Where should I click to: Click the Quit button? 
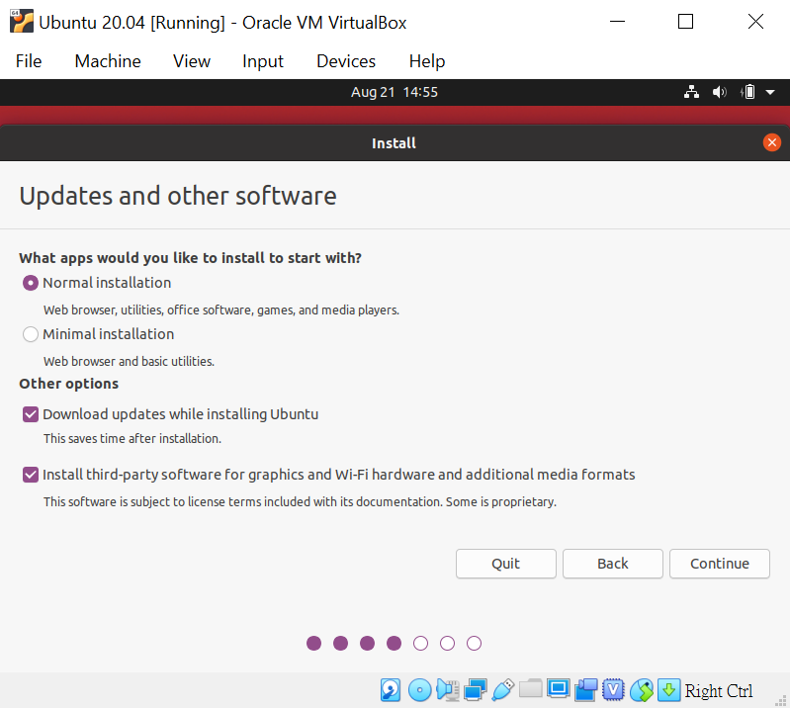pos(506,564)
